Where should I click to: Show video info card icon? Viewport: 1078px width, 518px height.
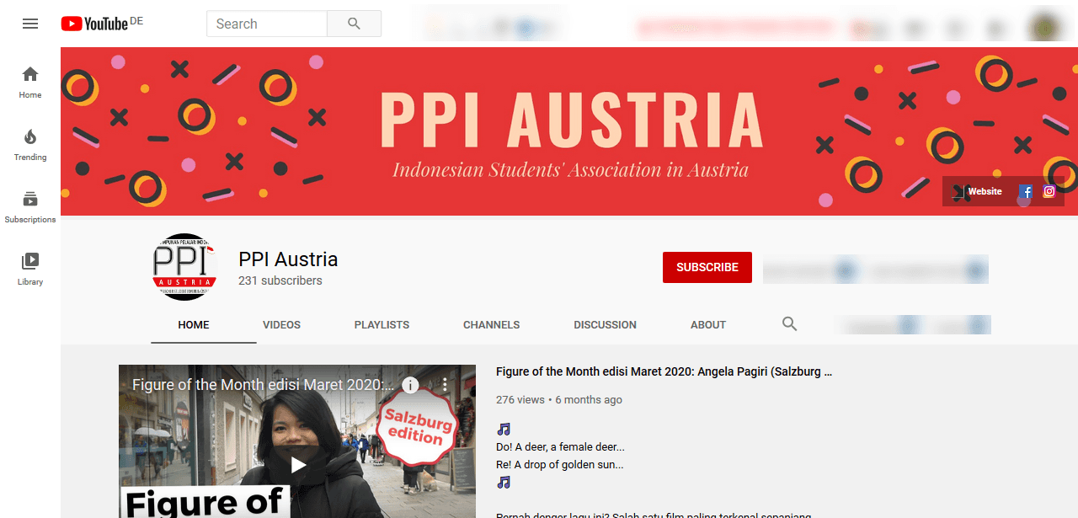(x=410, y=385)
